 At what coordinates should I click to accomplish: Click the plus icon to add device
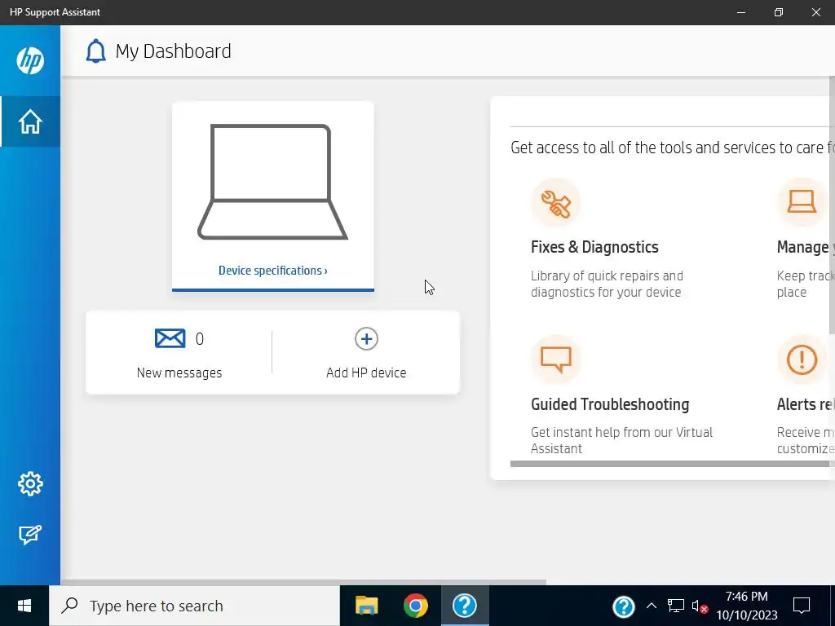366,338
